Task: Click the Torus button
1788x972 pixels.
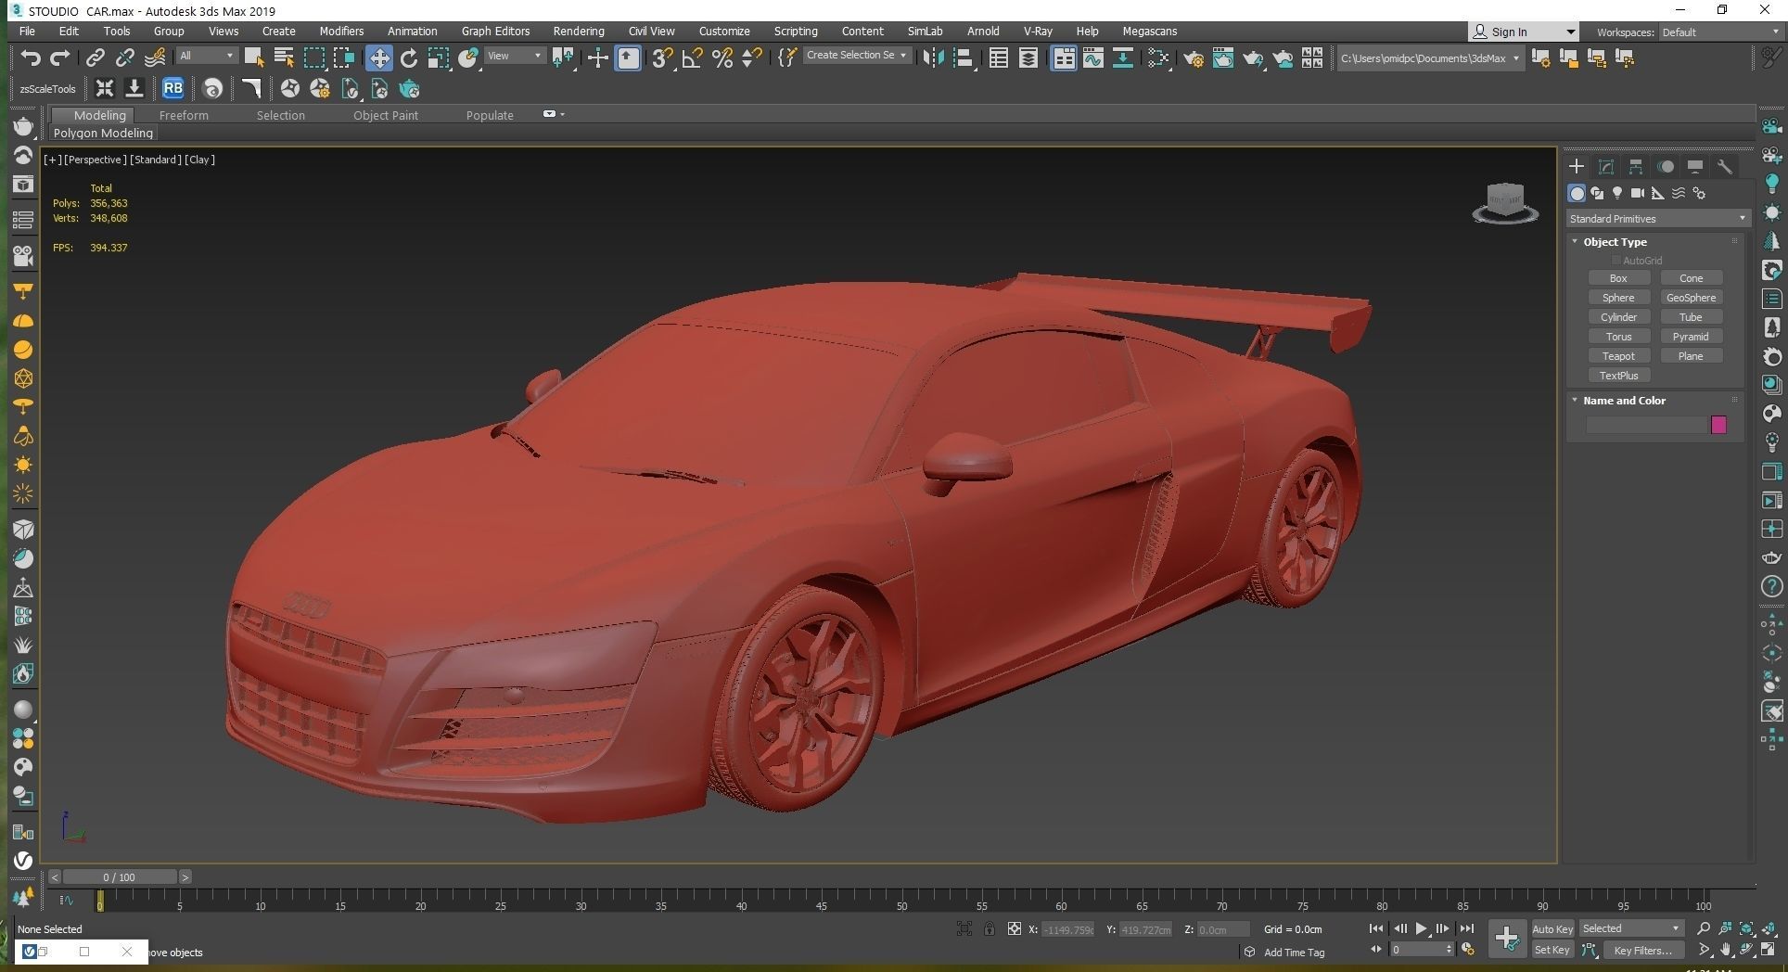Action: click(x=1618, y=337)
